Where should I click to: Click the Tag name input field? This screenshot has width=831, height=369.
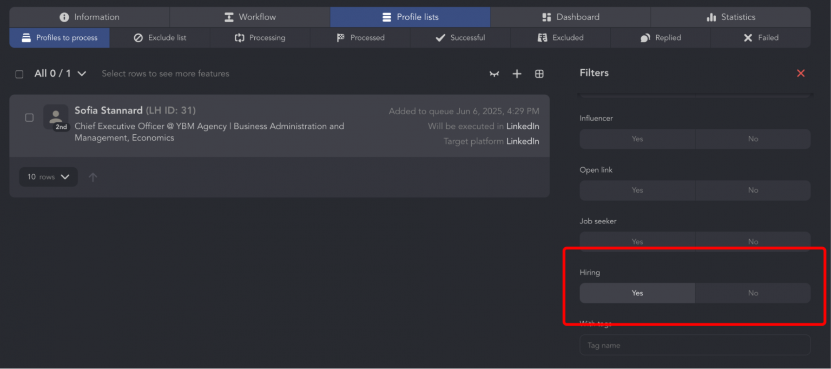click(695, 345)
